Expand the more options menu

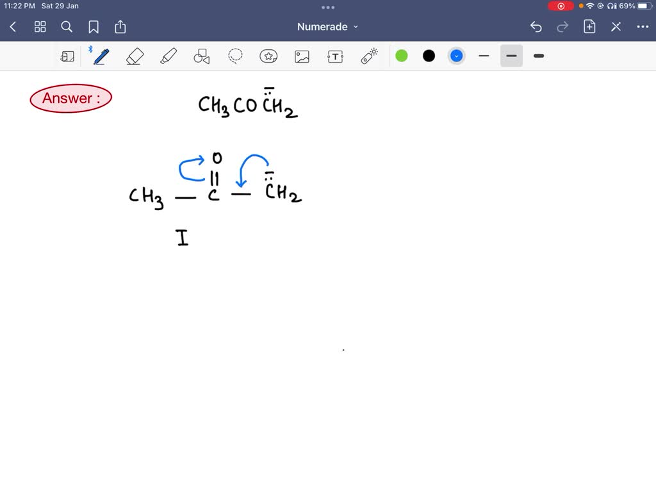point(643,26)
